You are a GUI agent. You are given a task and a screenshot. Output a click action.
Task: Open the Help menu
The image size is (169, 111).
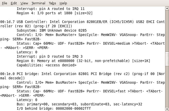(x=63, y=3)
